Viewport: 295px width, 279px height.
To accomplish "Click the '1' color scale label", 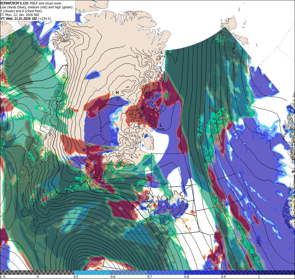I will click(259, 277).
